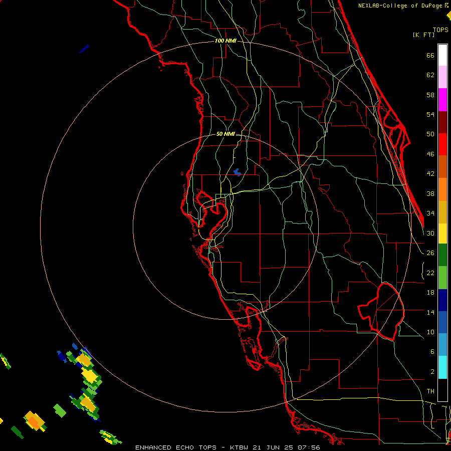Click the dark red 54 kft swatch

pyautogui.click(x=442, y=122)
